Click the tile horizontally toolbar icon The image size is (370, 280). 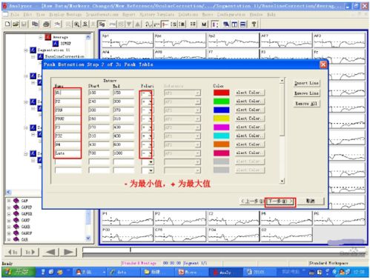pos(243,24)
